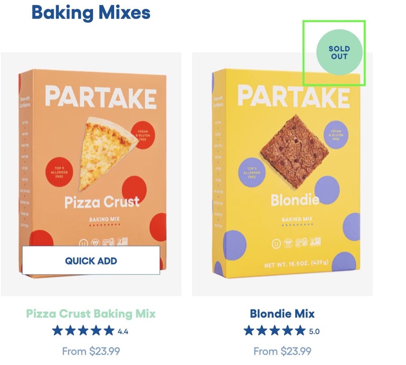
Task: Click the red Vegan & Gluten Free badge
Action: pyautogui.click(x=143, y=135)
